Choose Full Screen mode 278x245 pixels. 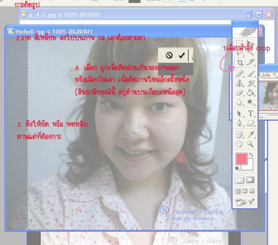[252, 191]
